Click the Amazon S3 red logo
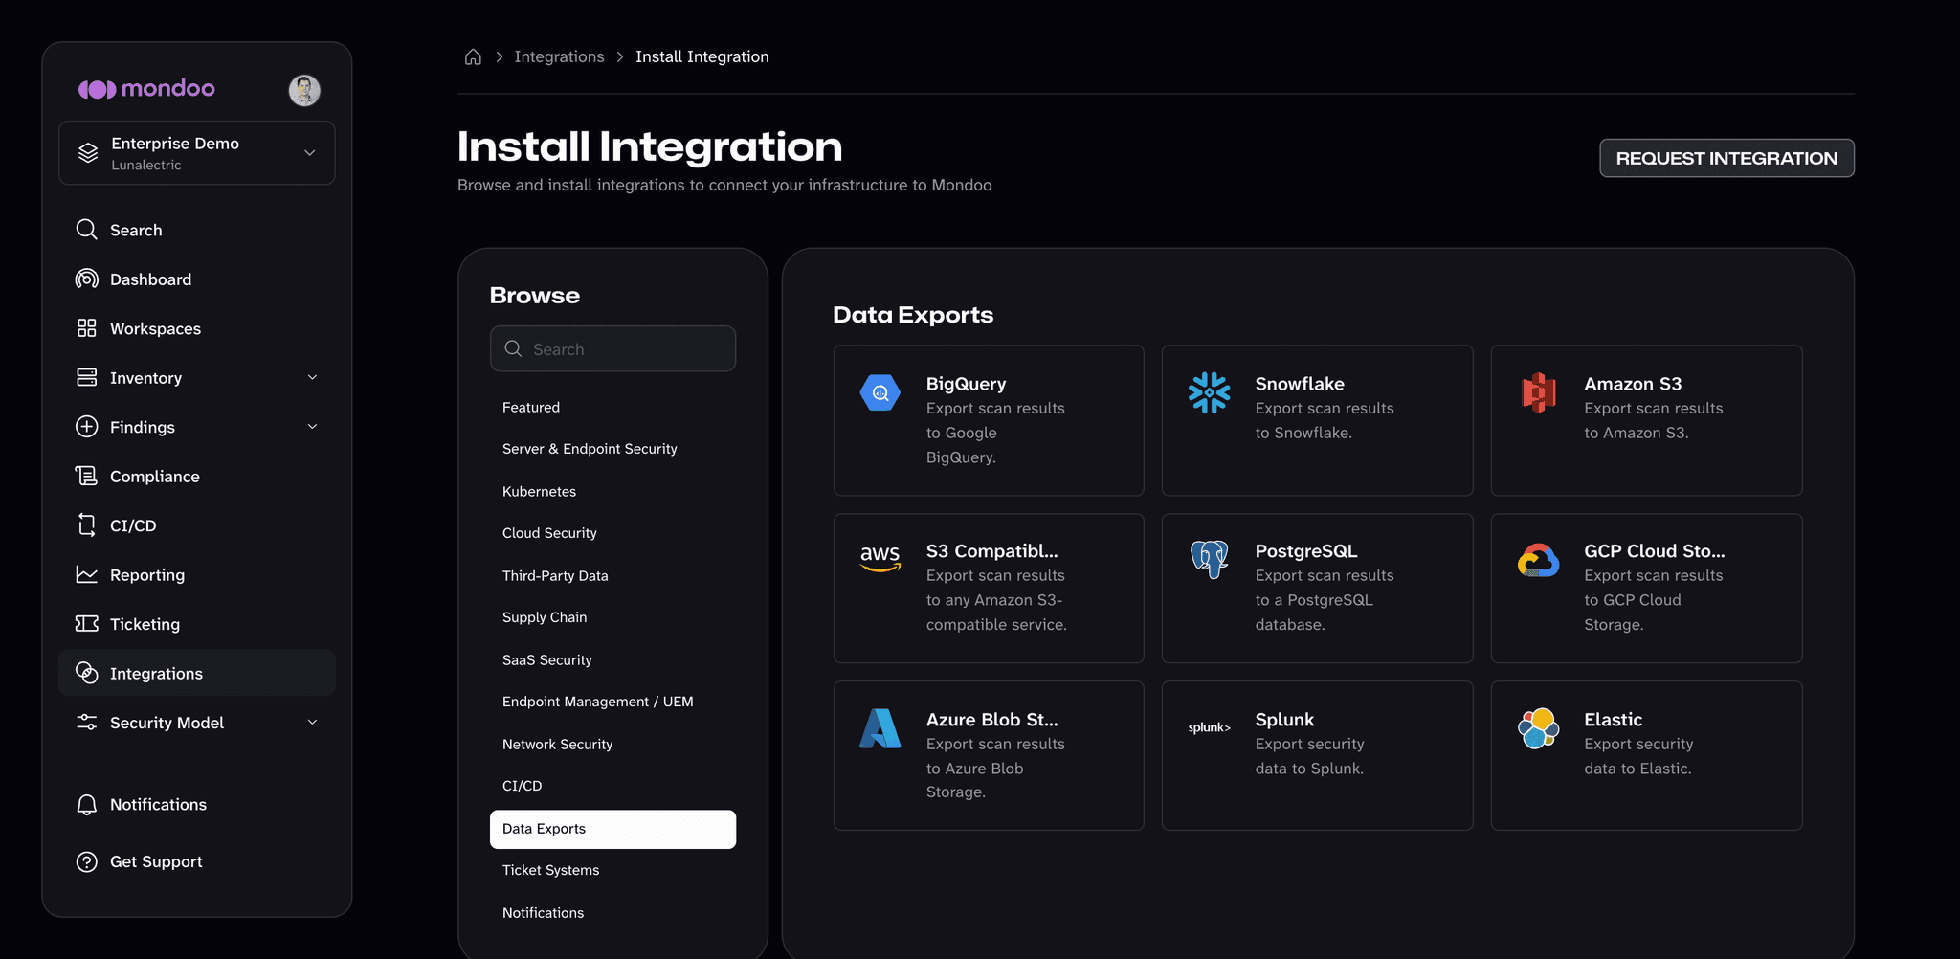 click(x=1538, y=392)
